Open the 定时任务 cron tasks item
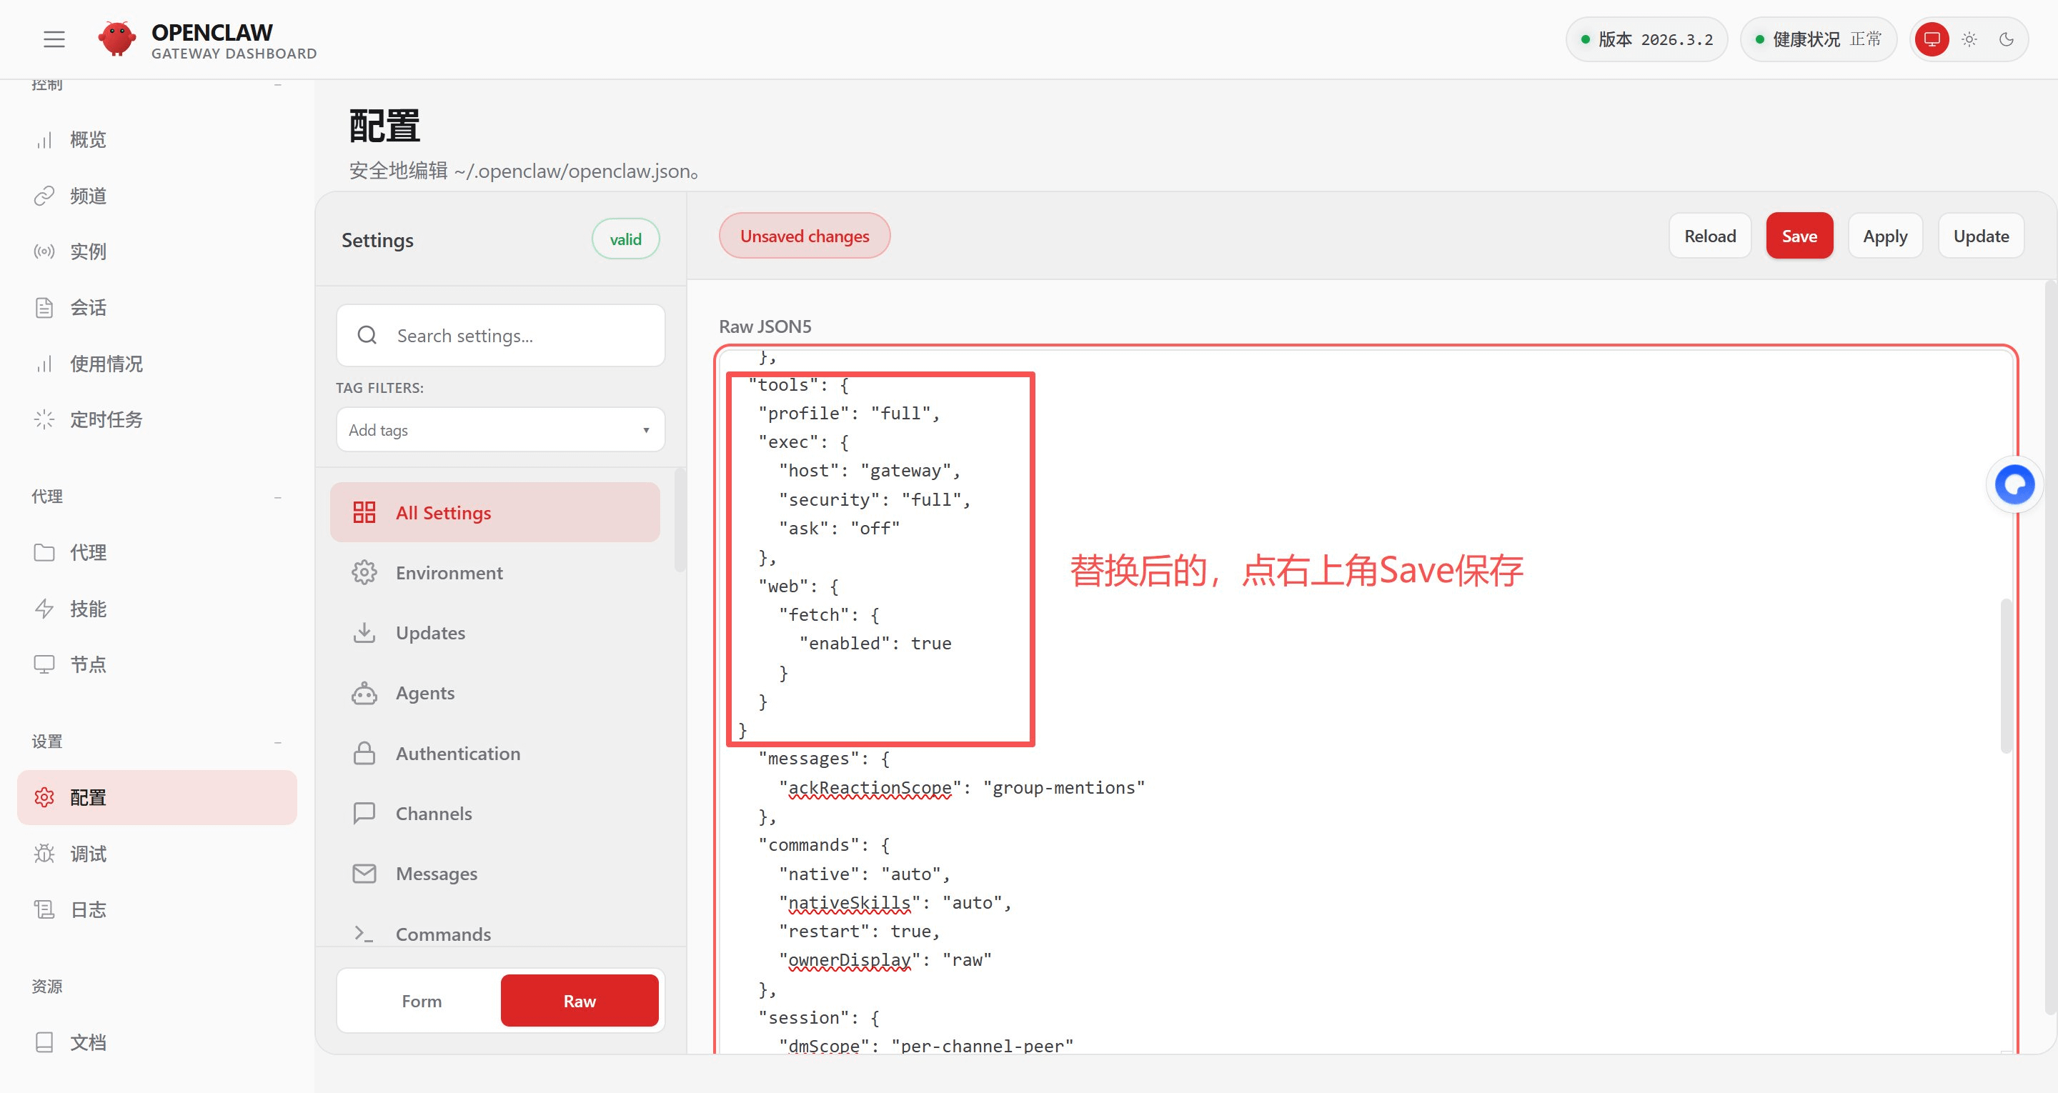This screenshot has height=1093, width=2058. coord(106,419)
